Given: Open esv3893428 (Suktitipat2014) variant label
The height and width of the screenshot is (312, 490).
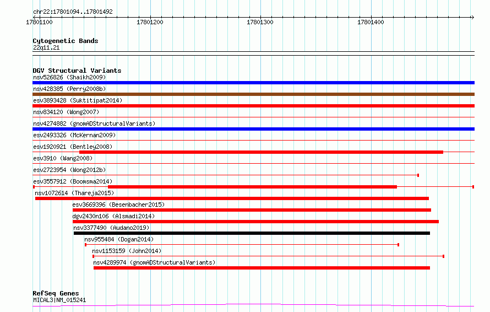Looking at the screenshot, I should click(x=78, y=100).
